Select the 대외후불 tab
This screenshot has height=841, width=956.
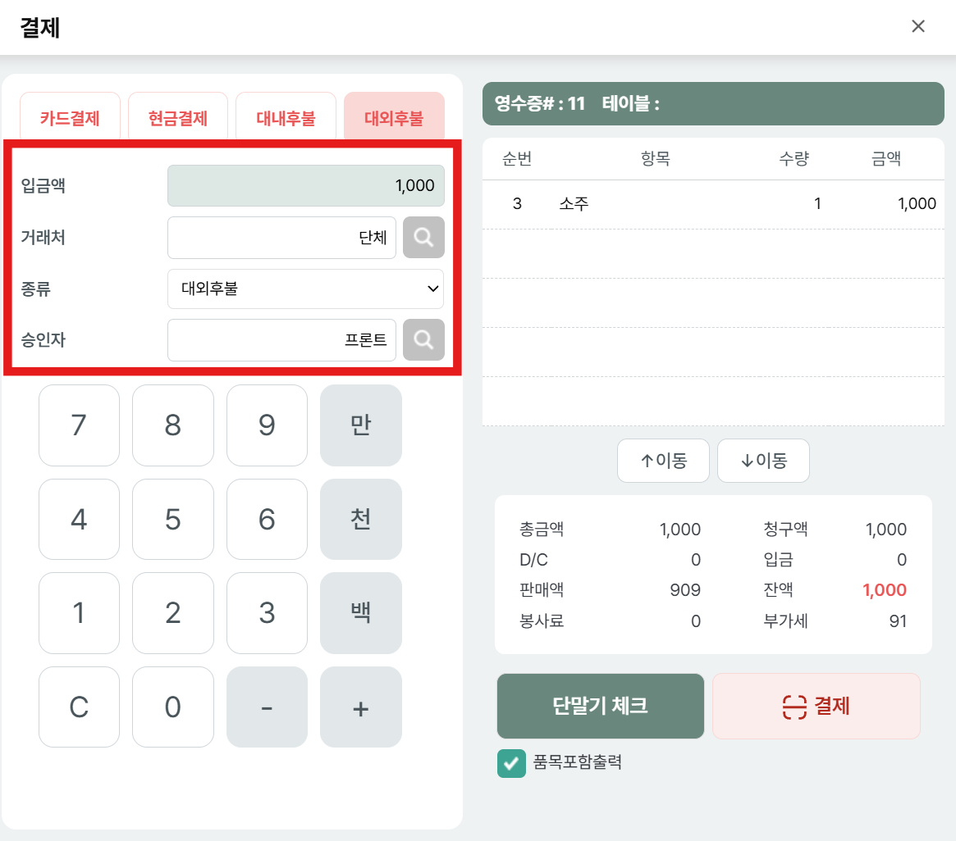pos(394,118)
